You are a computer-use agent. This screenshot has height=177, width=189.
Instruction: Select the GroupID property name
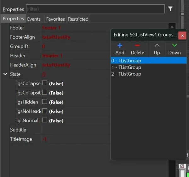coord(19,46)
